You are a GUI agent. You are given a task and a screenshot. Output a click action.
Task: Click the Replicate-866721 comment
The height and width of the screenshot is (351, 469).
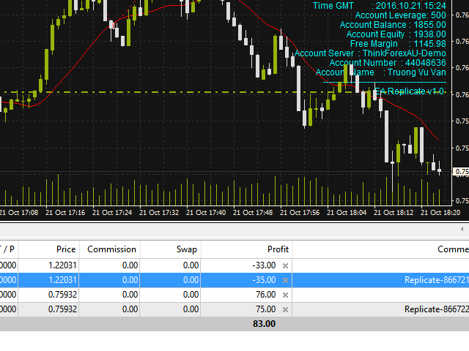click(437, 280)
